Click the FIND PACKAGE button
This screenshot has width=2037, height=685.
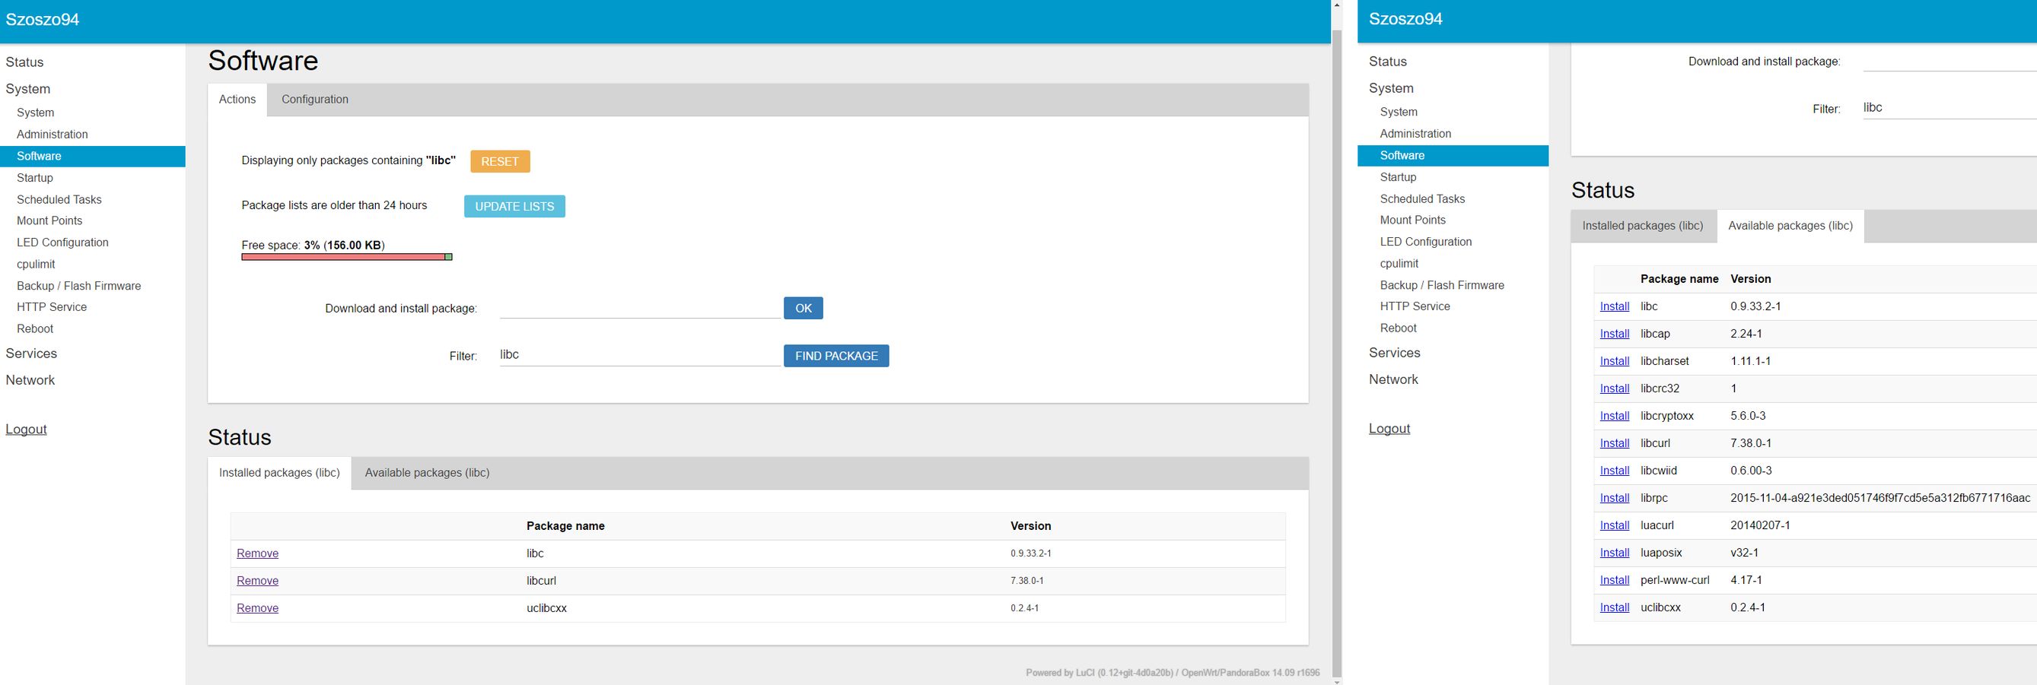(836, 356)
